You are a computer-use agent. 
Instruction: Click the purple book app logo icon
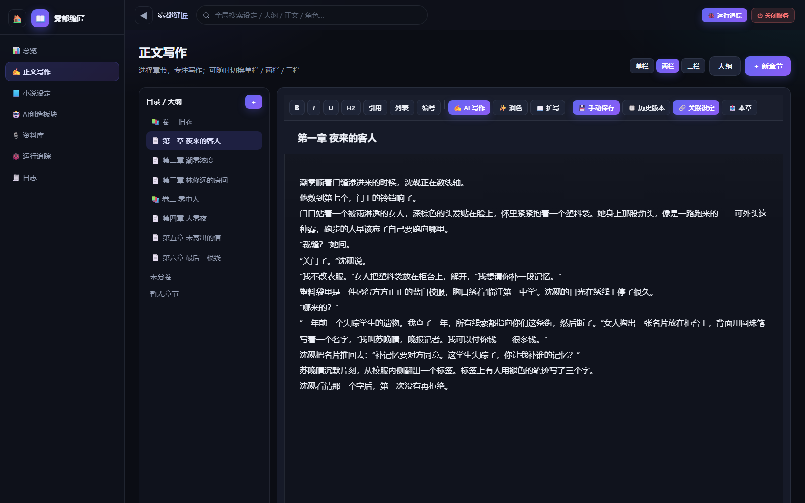pyautogui.click(x=40, y=19)
